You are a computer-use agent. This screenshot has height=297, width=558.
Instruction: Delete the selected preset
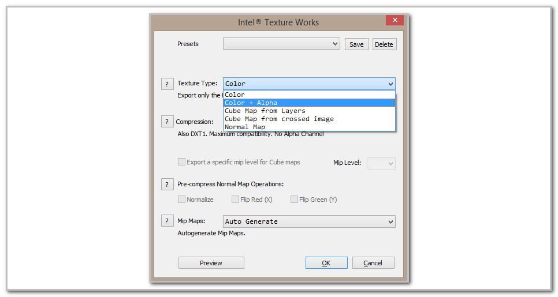point(384,44)
